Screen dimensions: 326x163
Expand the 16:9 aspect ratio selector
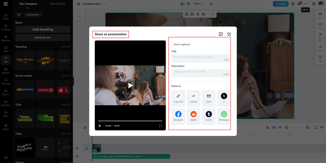point(79,15)
